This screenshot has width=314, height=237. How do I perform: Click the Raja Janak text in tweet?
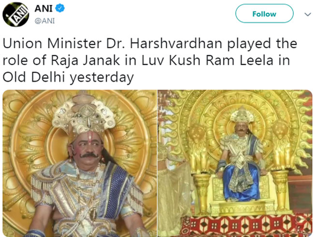click(x=86, y=60)
